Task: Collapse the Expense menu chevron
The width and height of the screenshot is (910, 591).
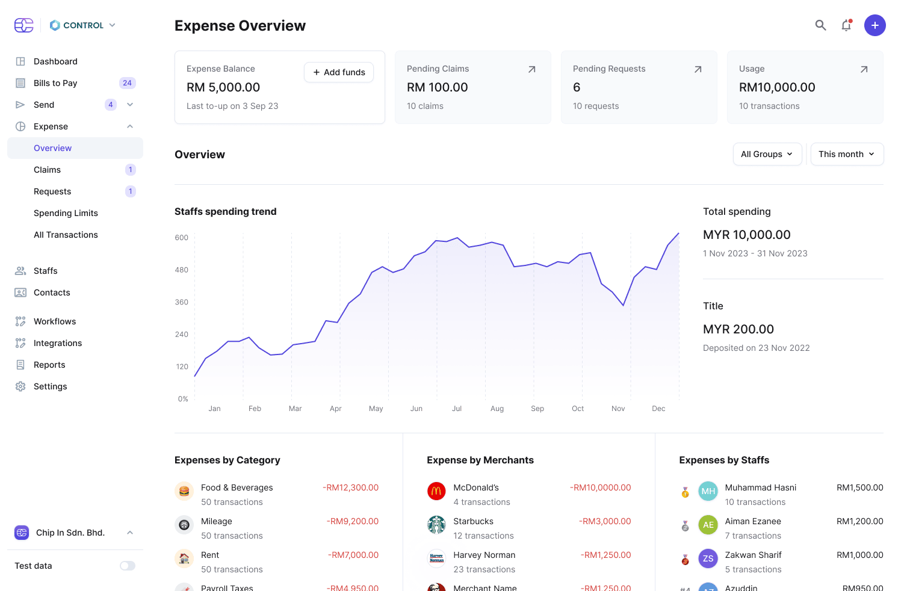Action: (x=130, y=126)
